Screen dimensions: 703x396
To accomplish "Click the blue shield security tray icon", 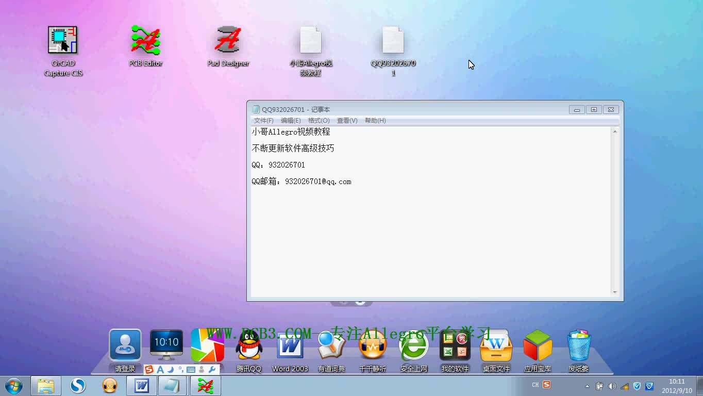I will pos(637,386).
